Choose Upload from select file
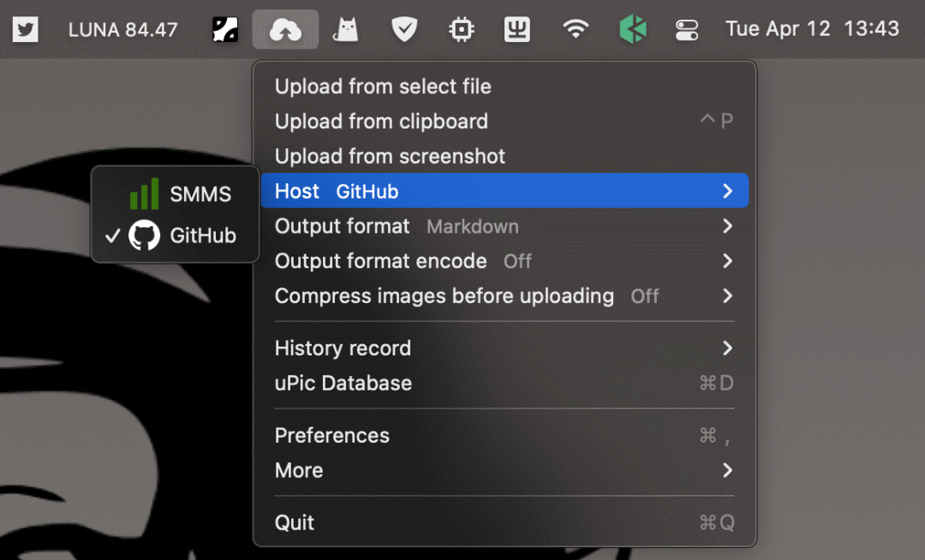Screen dimensions: 925x560 click(504, 86)
